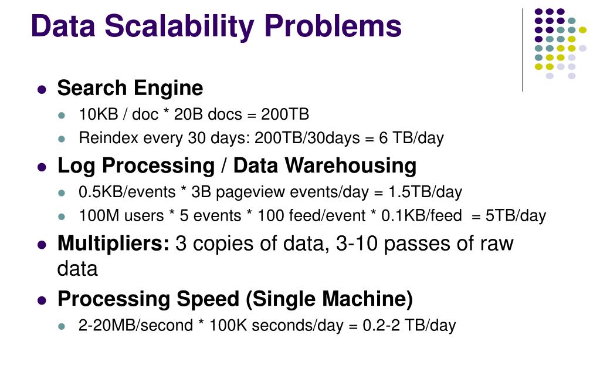Screen dimensions: 600x375
Task: Click the Data Scalability Problems title
Action: coord(216,26)
